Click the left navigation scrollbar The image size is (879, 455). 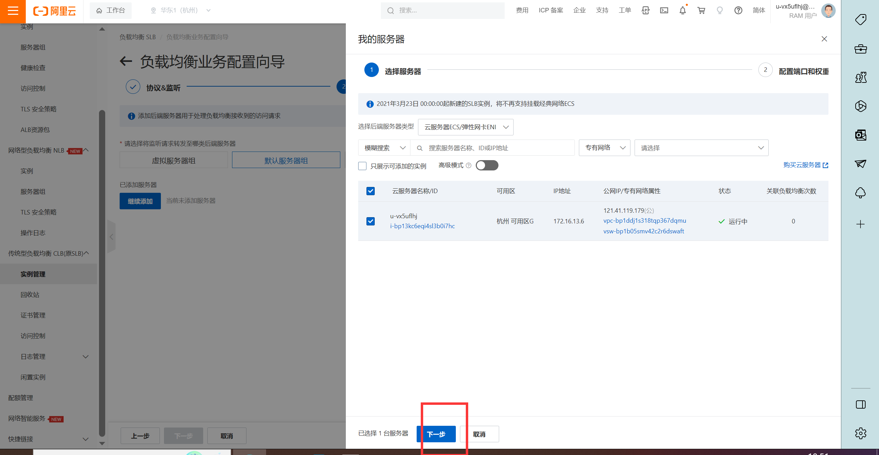[102, 273]
